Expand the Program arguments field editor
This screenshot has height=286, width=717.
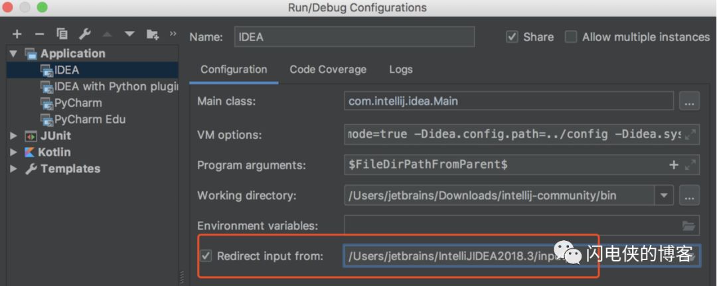point(690,165)
